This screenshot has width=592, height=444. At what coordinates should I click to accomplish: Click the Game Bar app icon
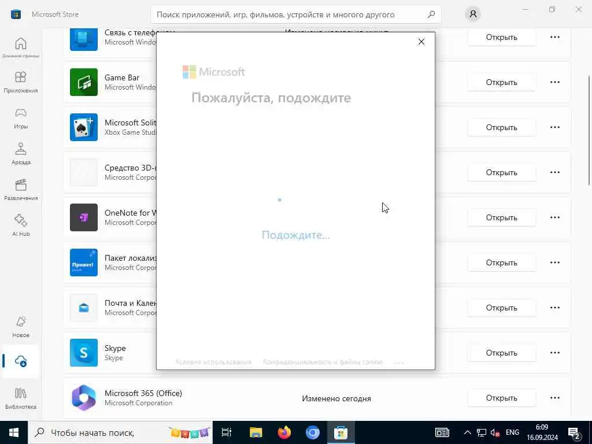point(84,82)
